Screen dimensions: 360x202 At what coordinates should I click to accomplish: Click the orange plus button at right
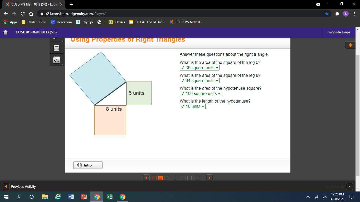click(x=350, y=45)
